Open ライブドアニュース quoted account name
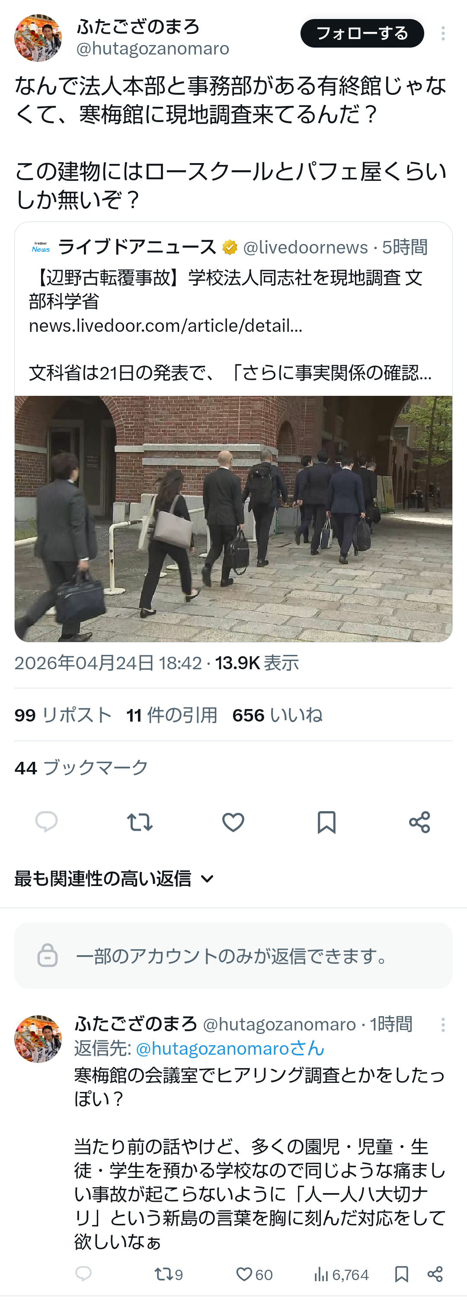This screenshot has width=467, height=1300. [137, 247]
